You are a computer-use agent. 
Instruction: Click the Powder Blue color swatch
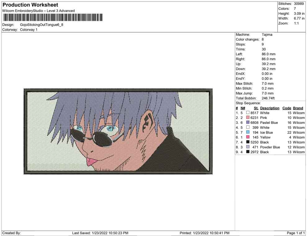(x=248, y=147)
